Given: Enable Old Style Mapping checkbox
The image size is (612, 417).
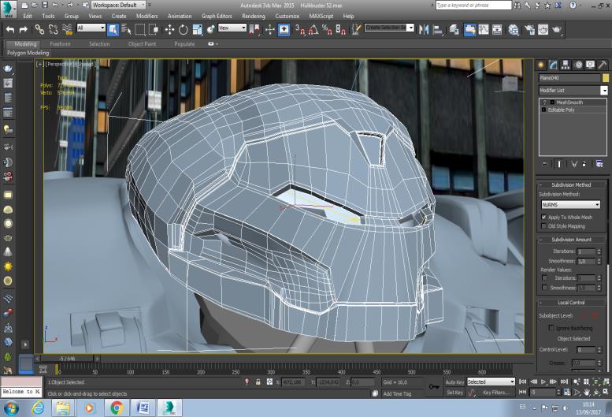Looking at the screenshot, I should pyautogui.click(x=544, y=226).
